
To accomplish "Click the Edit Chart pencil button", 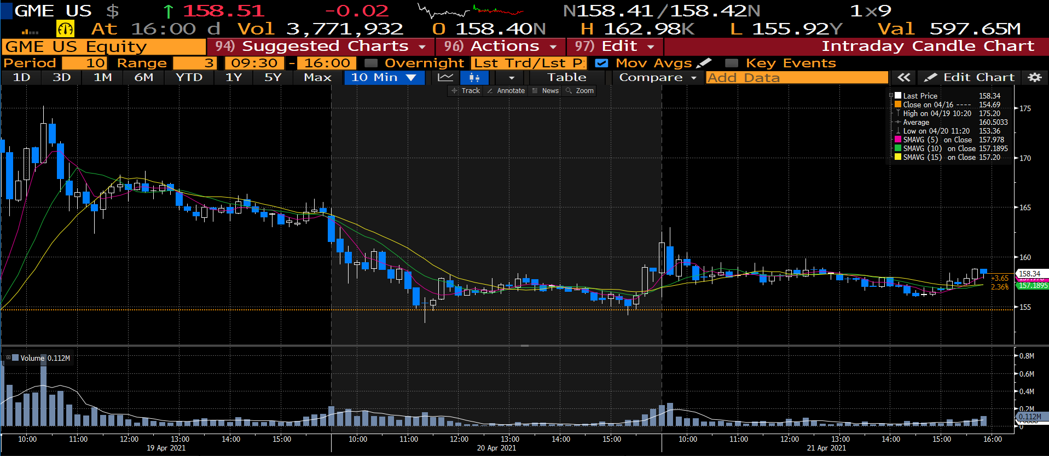I will point(970,78).
